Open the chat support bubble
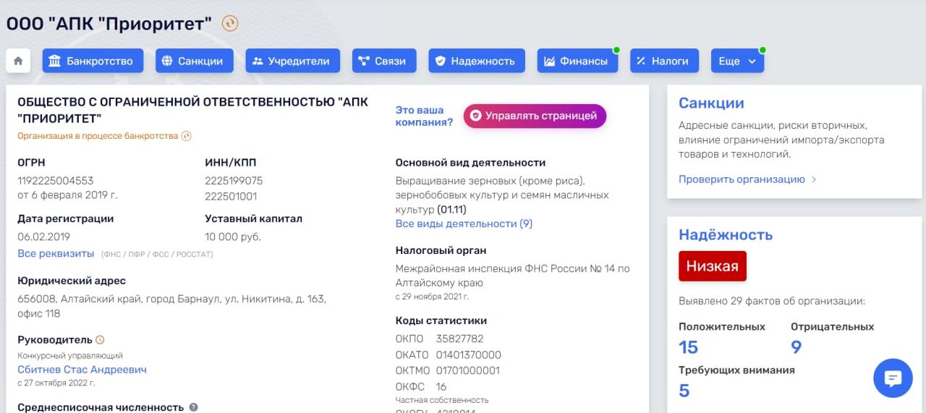This screenshot has width=926, height=413. (893, 378)
